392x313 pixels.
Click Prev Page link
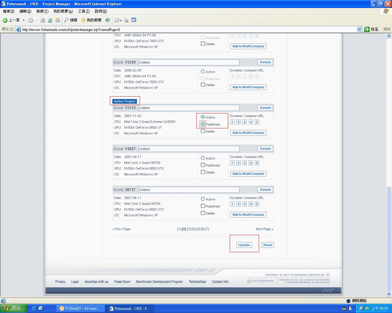[122, 229]
